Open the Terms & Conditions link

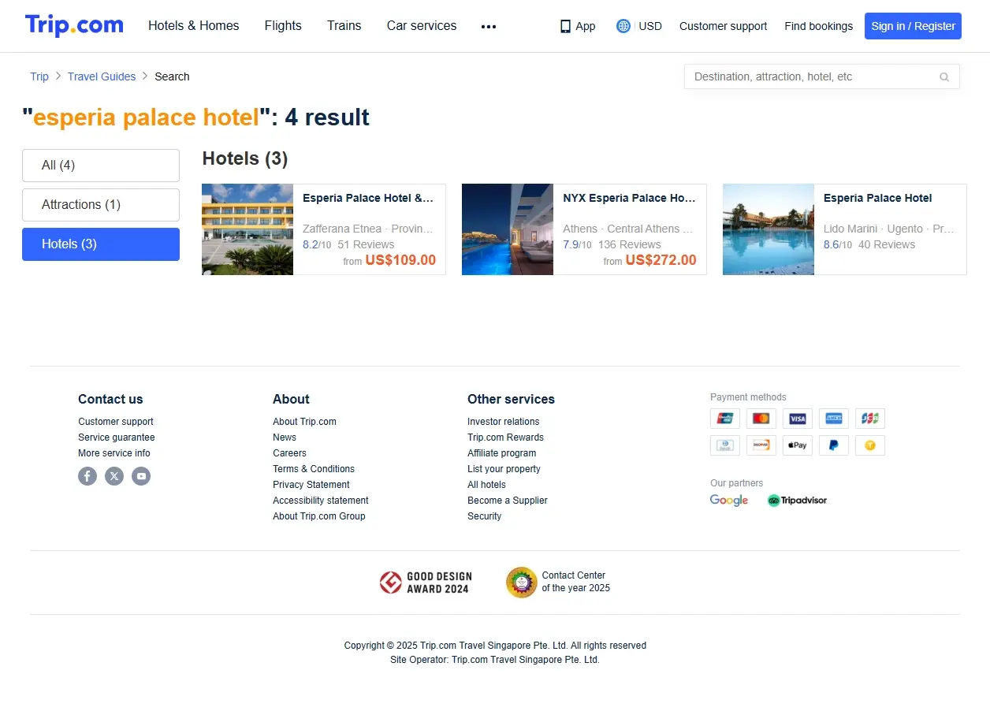(x=314, y=469)
